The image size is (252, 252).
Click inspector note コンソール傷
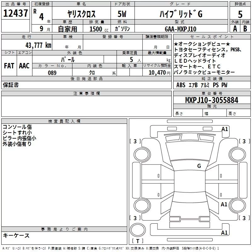click(x=17, y=127)
